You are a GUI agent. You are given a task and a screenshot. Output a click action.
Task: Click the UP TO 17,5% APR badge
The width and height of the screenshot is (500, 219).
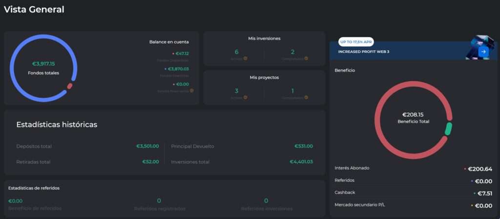(x=356, y=42)
